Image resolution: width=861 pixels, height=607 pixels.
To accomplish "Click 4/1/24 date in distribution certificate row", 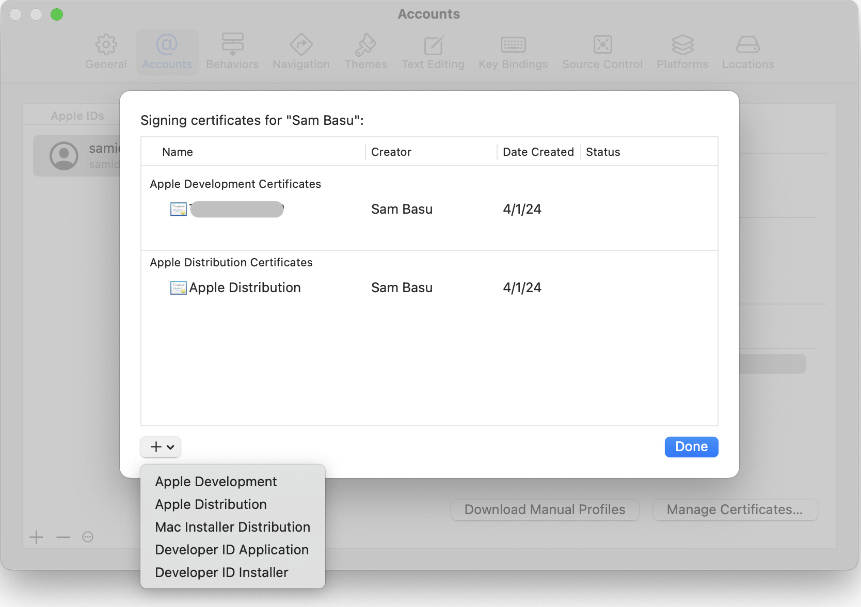I will [x=522, y=287].
